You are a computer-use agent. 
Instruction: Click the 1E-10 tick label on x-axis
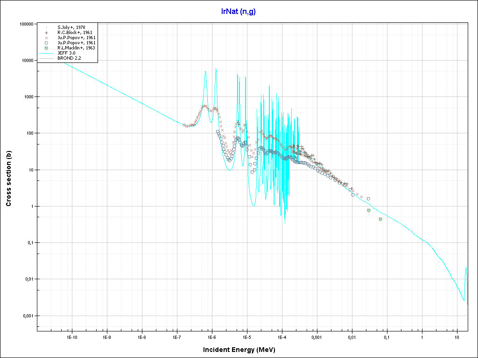point(71,337)
